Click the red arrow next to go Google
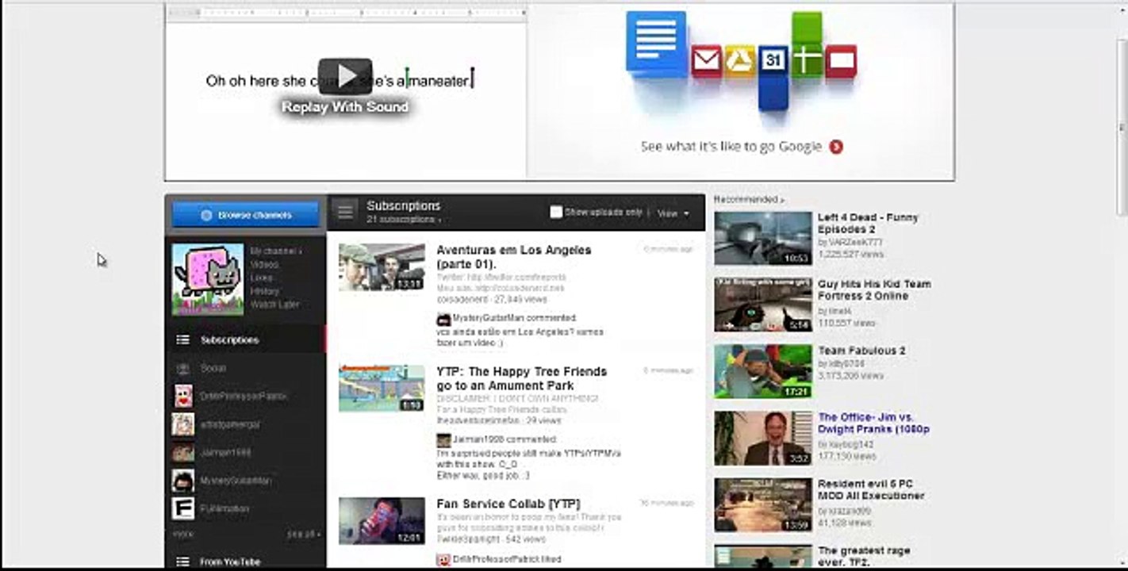Viewport: 1128px width, 571px height. [x=836, y=147]
